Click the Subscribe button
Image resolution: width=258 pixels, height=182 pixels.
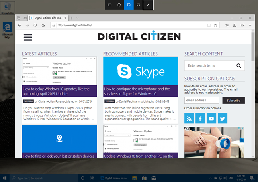(x=233, y=100)
